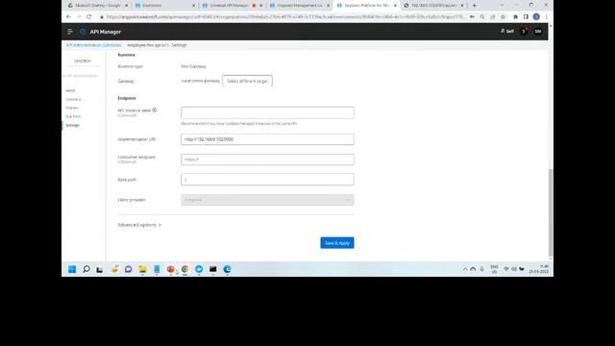Open taskbar Search
The image size is (615, 346).
coord(86,269)
